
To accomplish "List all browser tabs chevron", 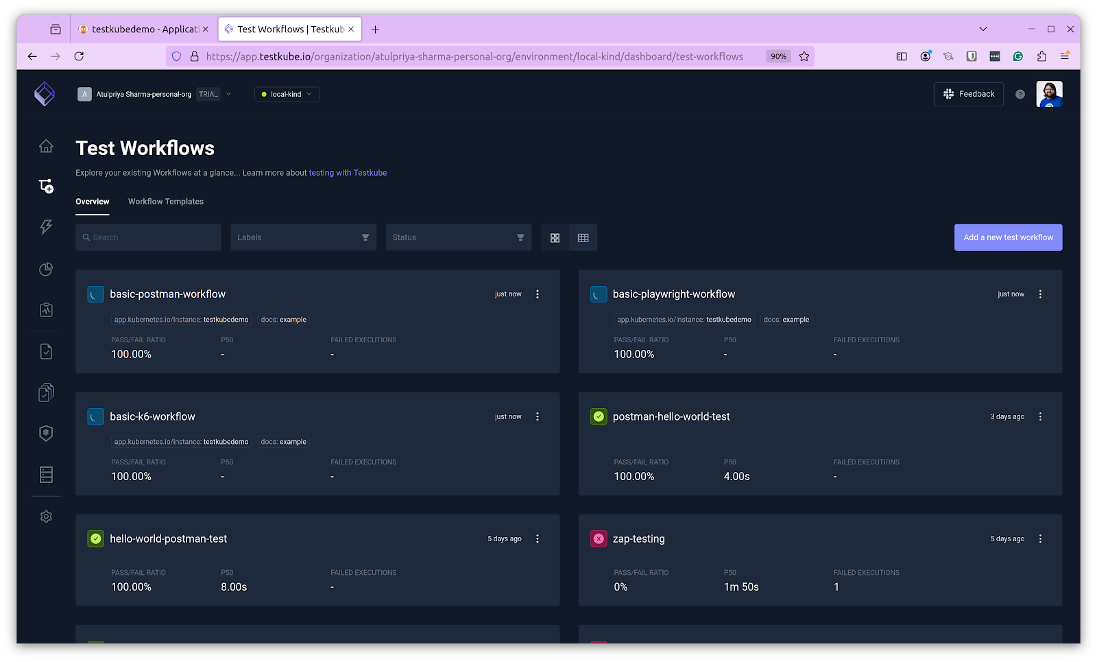I will (x=983, y=29).
